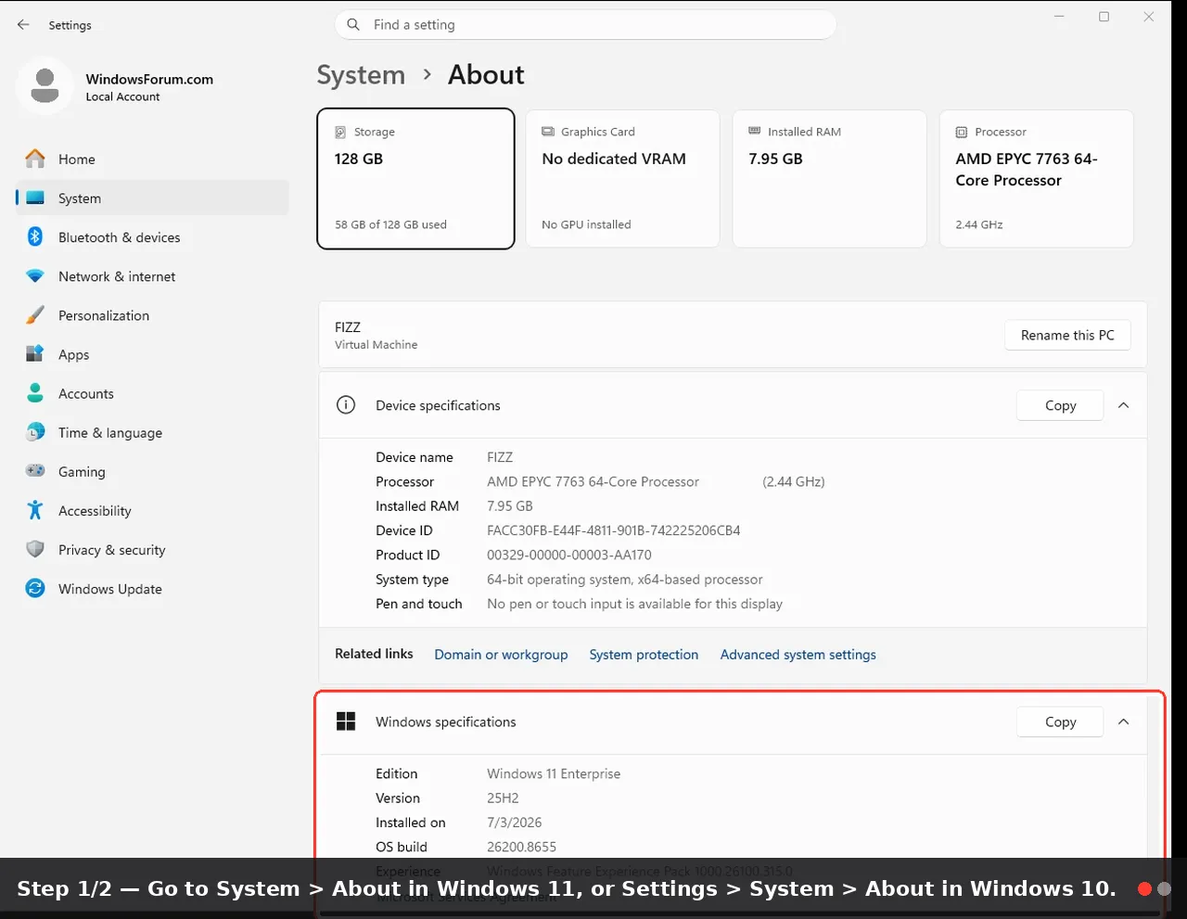Focus the Find a setting search box
1187x919 pixels.
click(x=585, y=25)
